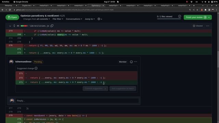Open the comment options three-dot menu

[x=136, y=62]
